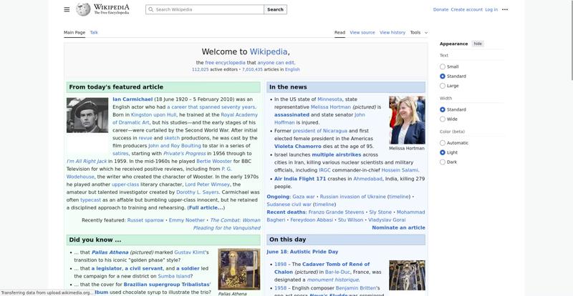
Task: Open the View history tab
Action: (x=392, y=32)
